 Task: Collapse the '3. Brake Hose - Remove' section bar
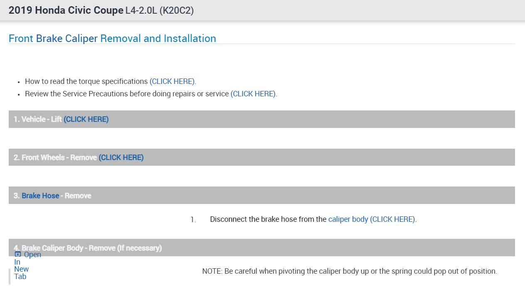(291, 196)
